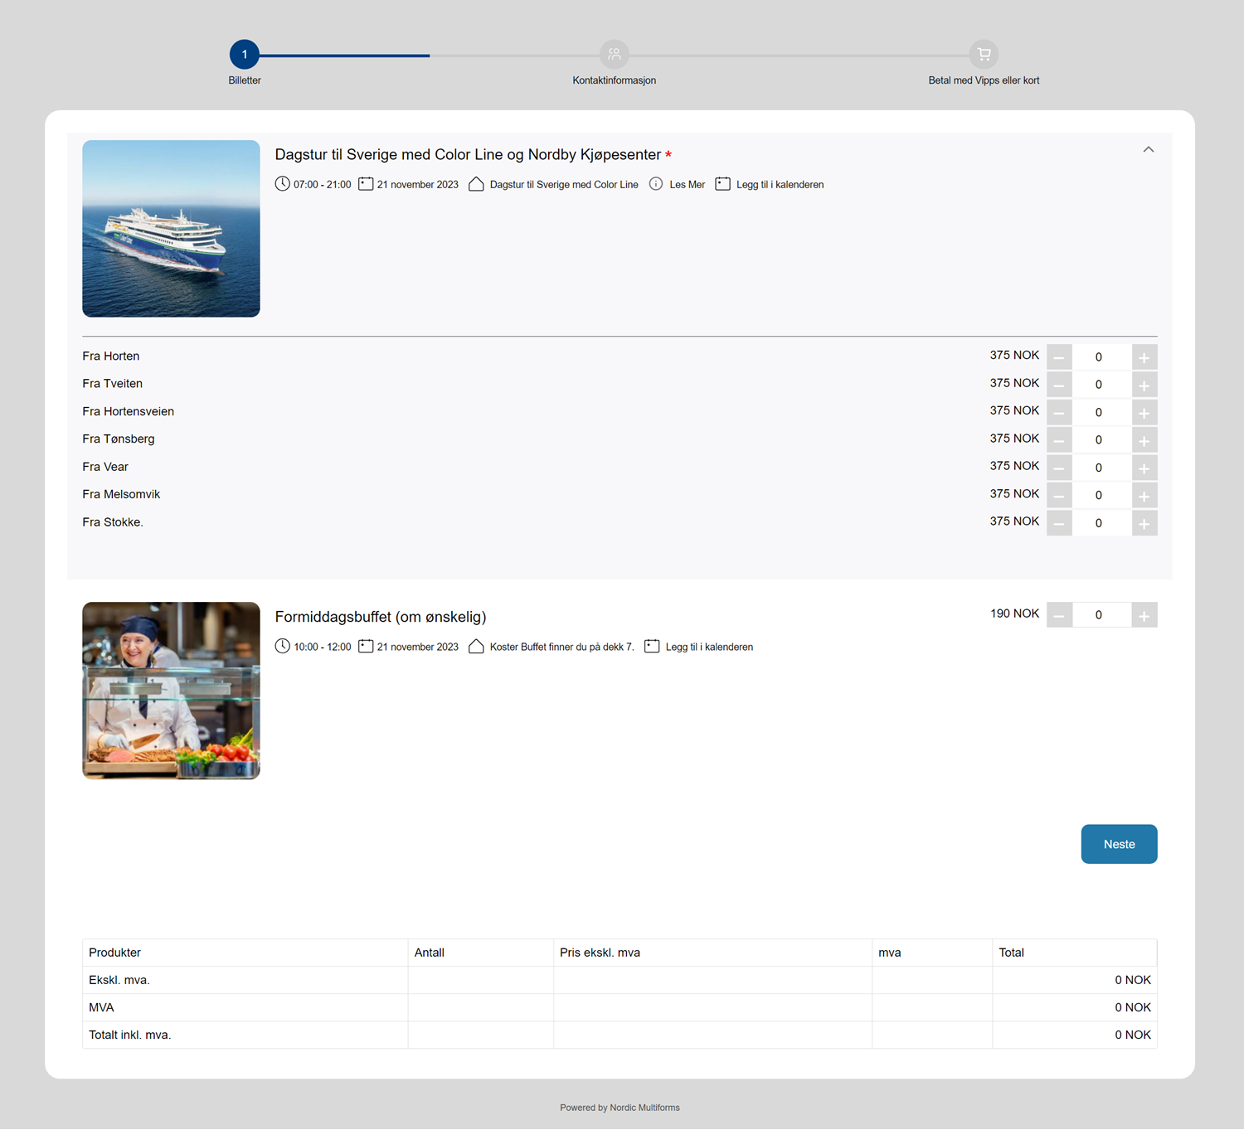Click the Fra Melsomvik quantity field
This screenshot has height=1130, width=1244.
[x=1102, y=496]
